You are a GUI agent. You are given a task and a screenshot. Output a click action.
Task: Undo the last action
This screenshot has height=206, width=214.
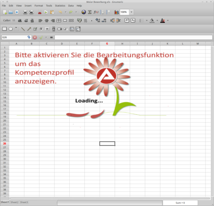[60, 12]
